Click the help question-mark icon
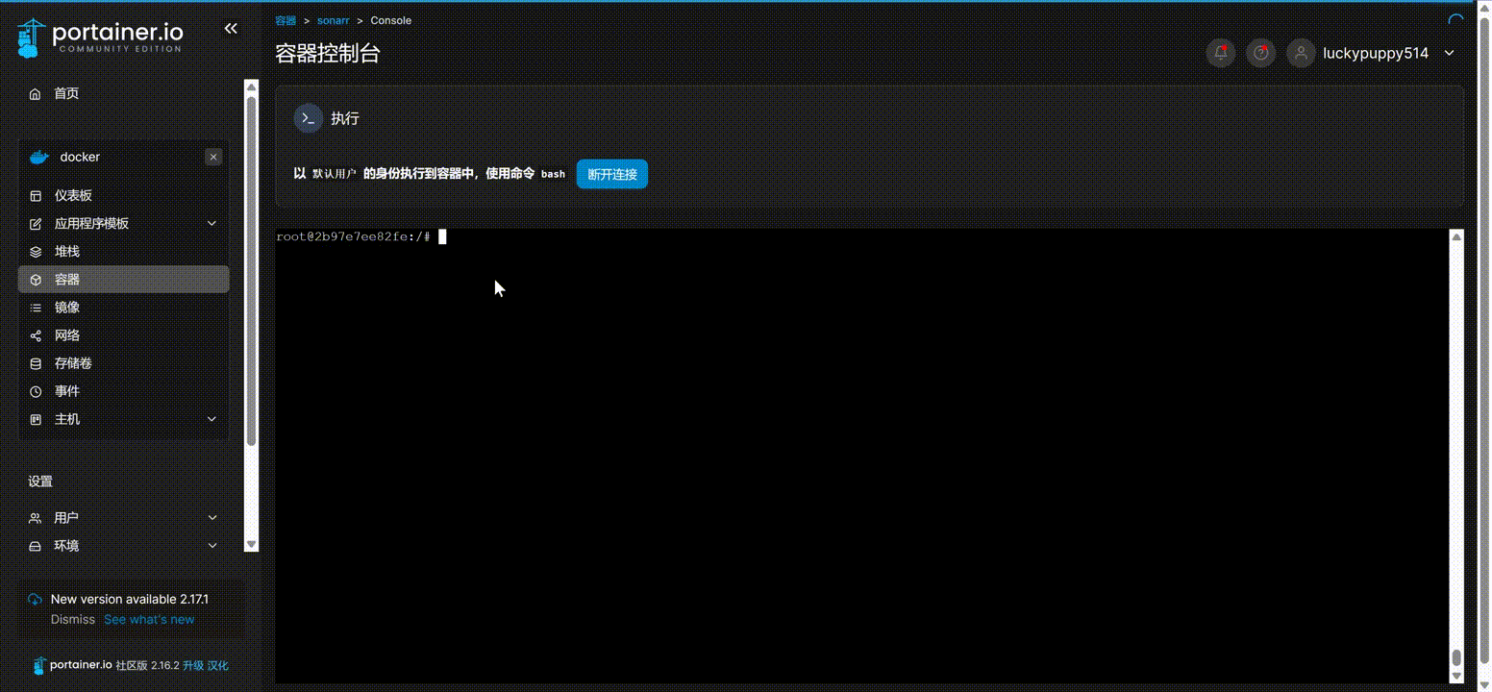The image size is (1492, 692). (1260, 53)
